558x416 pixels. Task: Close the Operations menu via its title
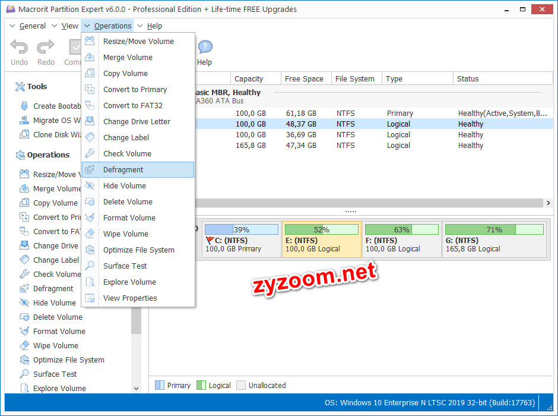[112, 26]
